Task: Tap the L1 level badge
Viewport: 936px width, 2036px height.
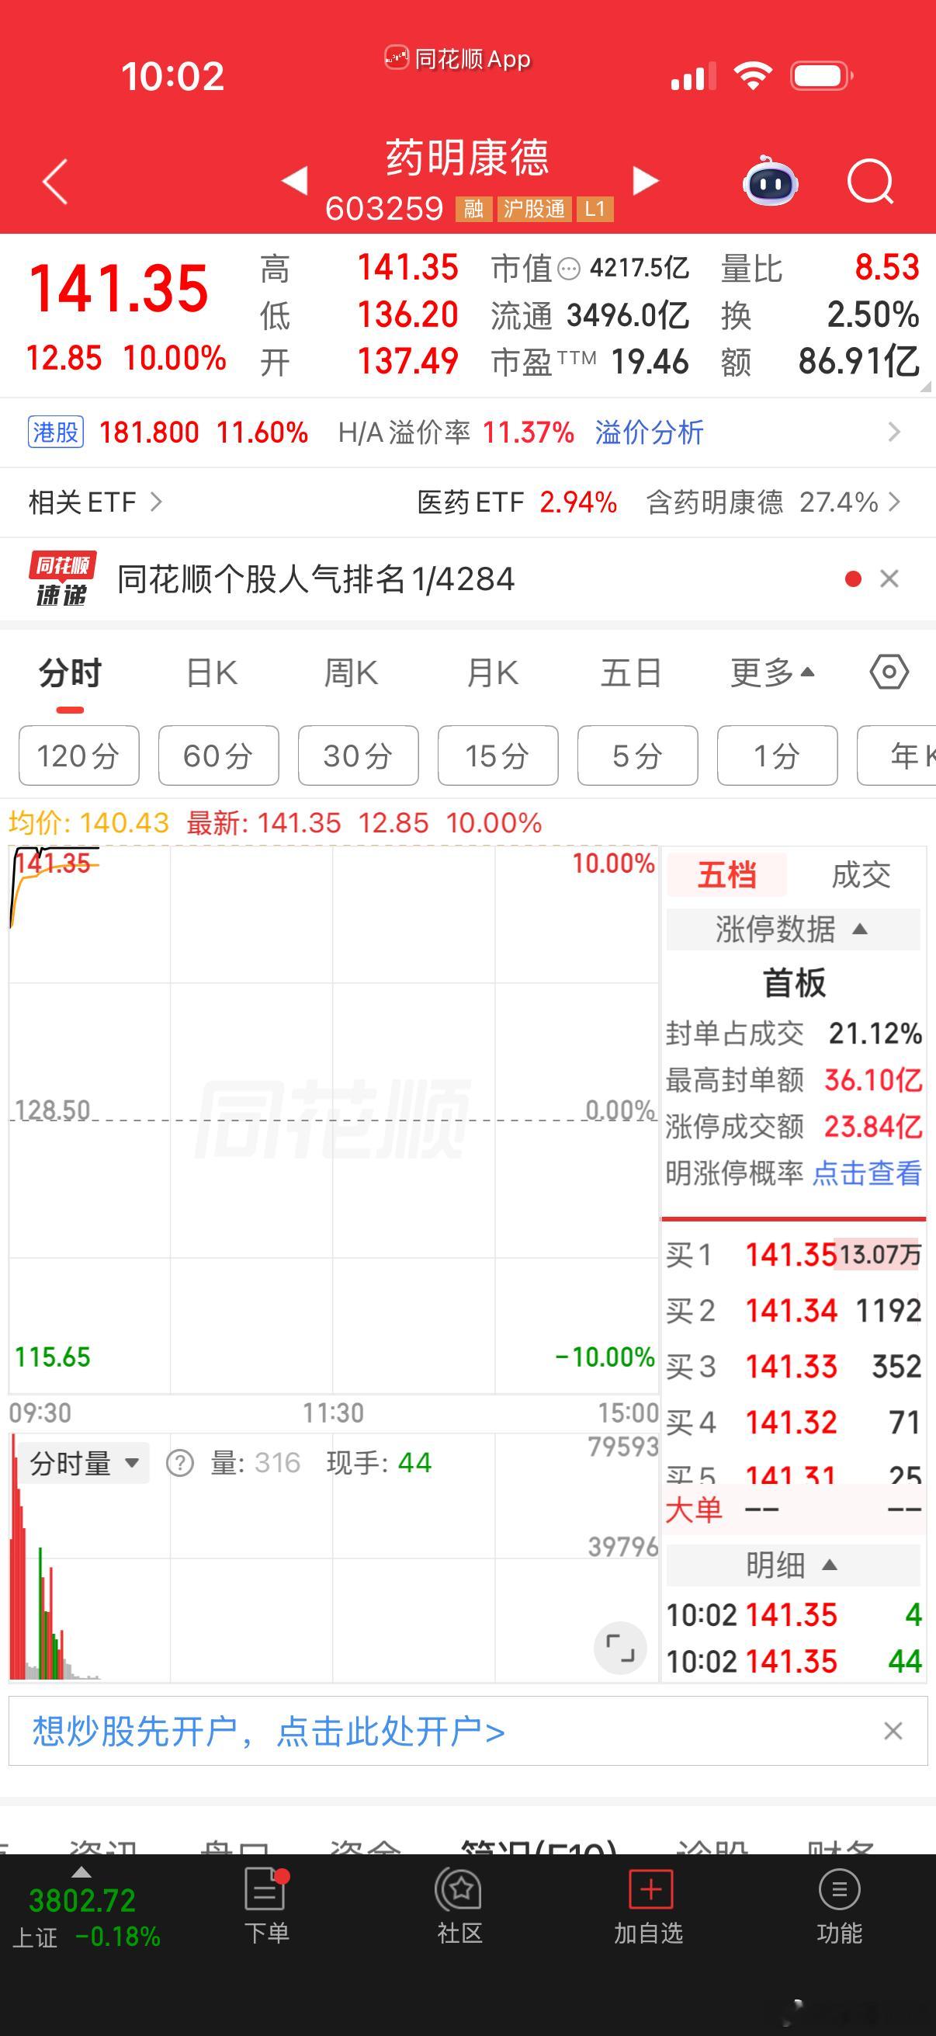Action: [595, 209]
